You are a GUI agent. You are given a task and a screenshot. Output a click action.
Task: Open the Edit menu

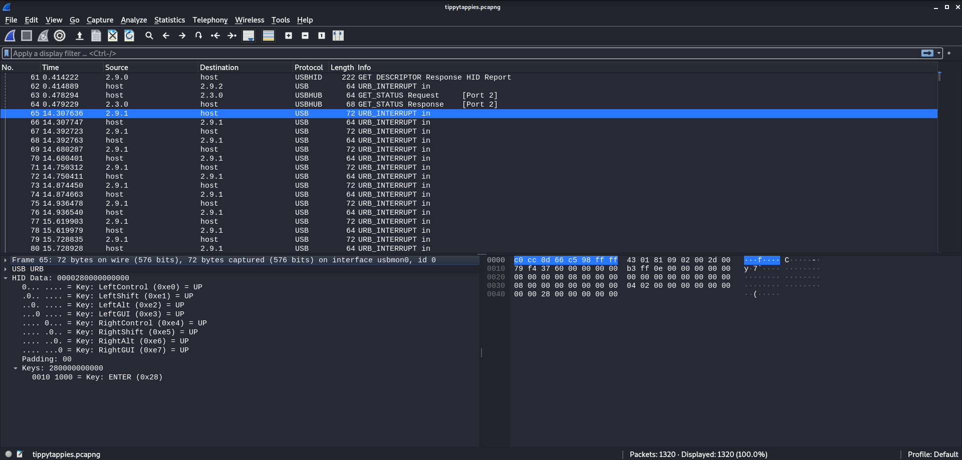[31, 20]
